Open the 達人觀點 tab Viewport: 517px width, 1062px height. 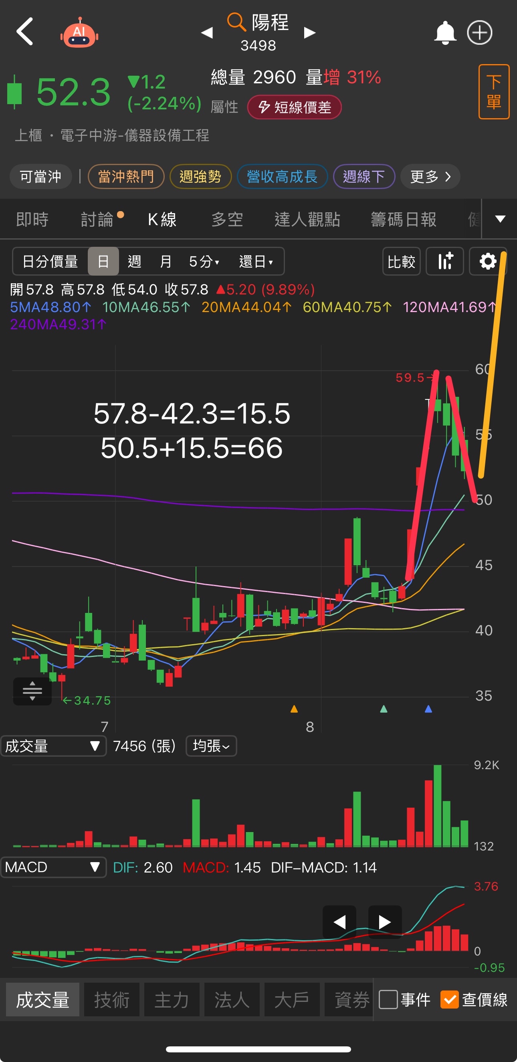point(307,219)
